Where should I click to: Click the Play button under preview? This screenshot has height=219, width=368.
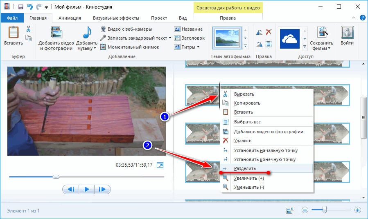(x=87, y=189)
